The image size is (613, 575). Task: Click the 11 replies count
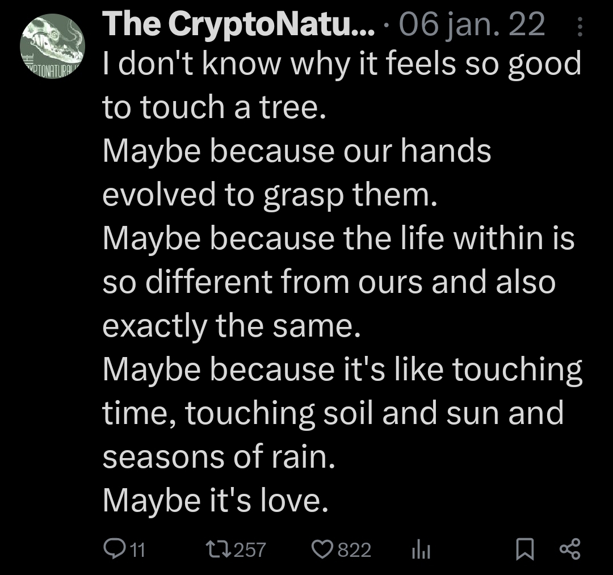pyautogui.click(x=138, y=549)
